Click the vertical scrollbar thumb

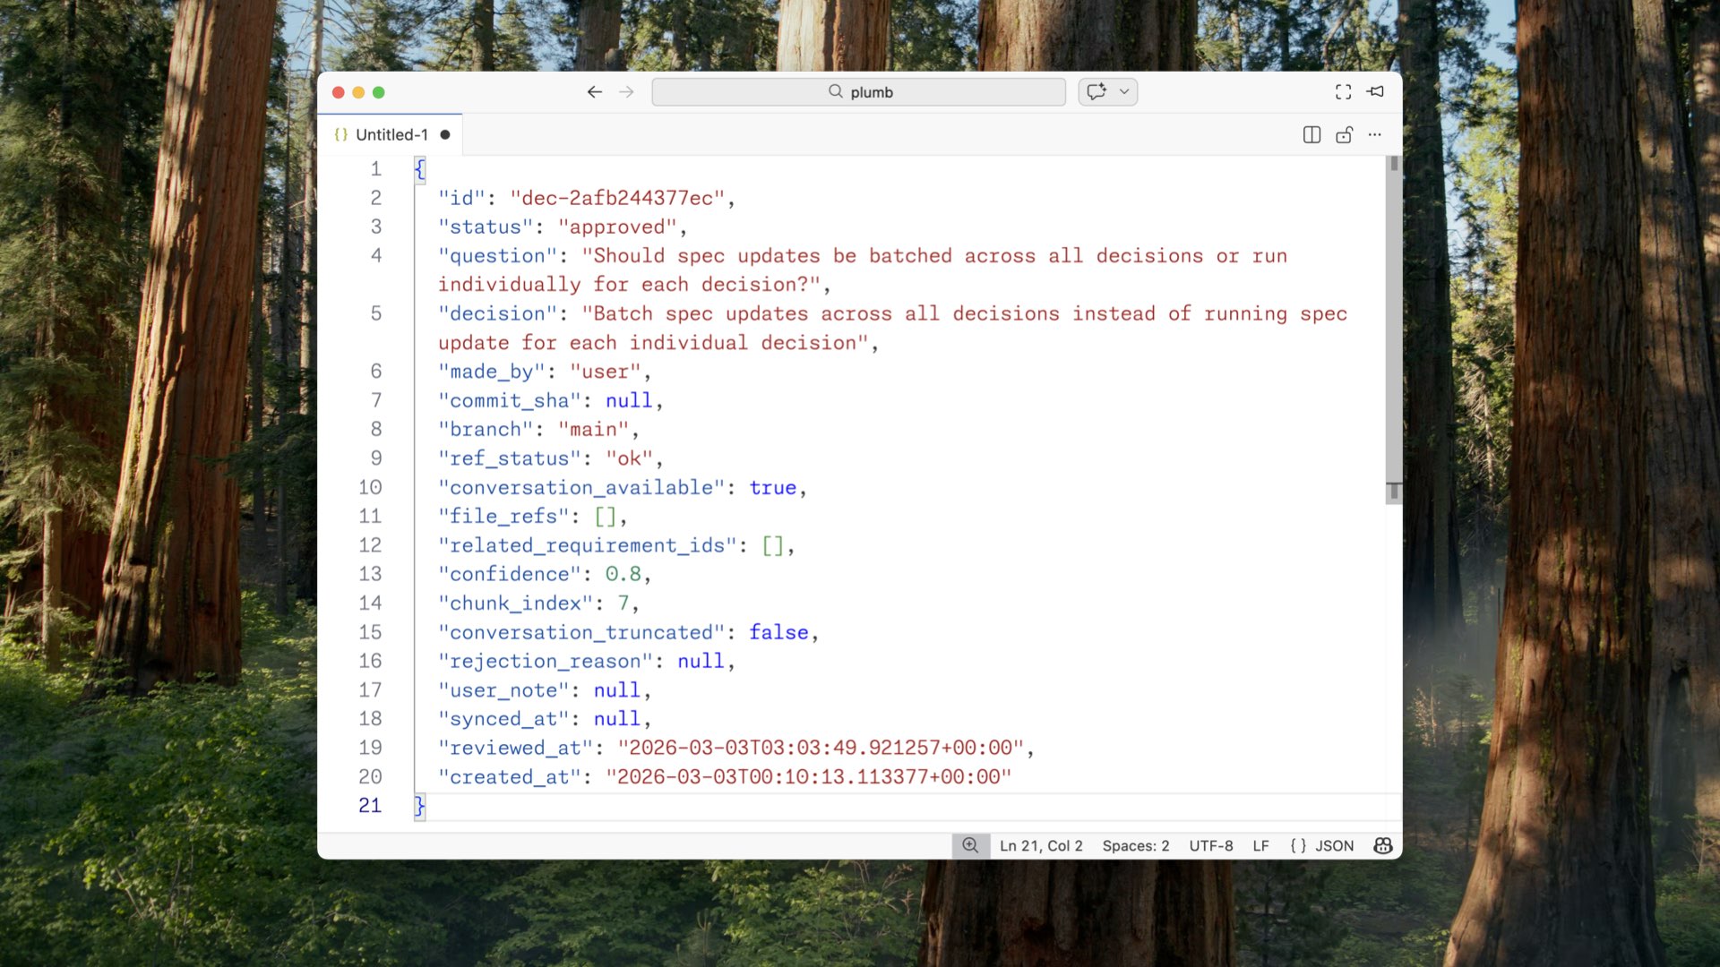point(1393,331)
